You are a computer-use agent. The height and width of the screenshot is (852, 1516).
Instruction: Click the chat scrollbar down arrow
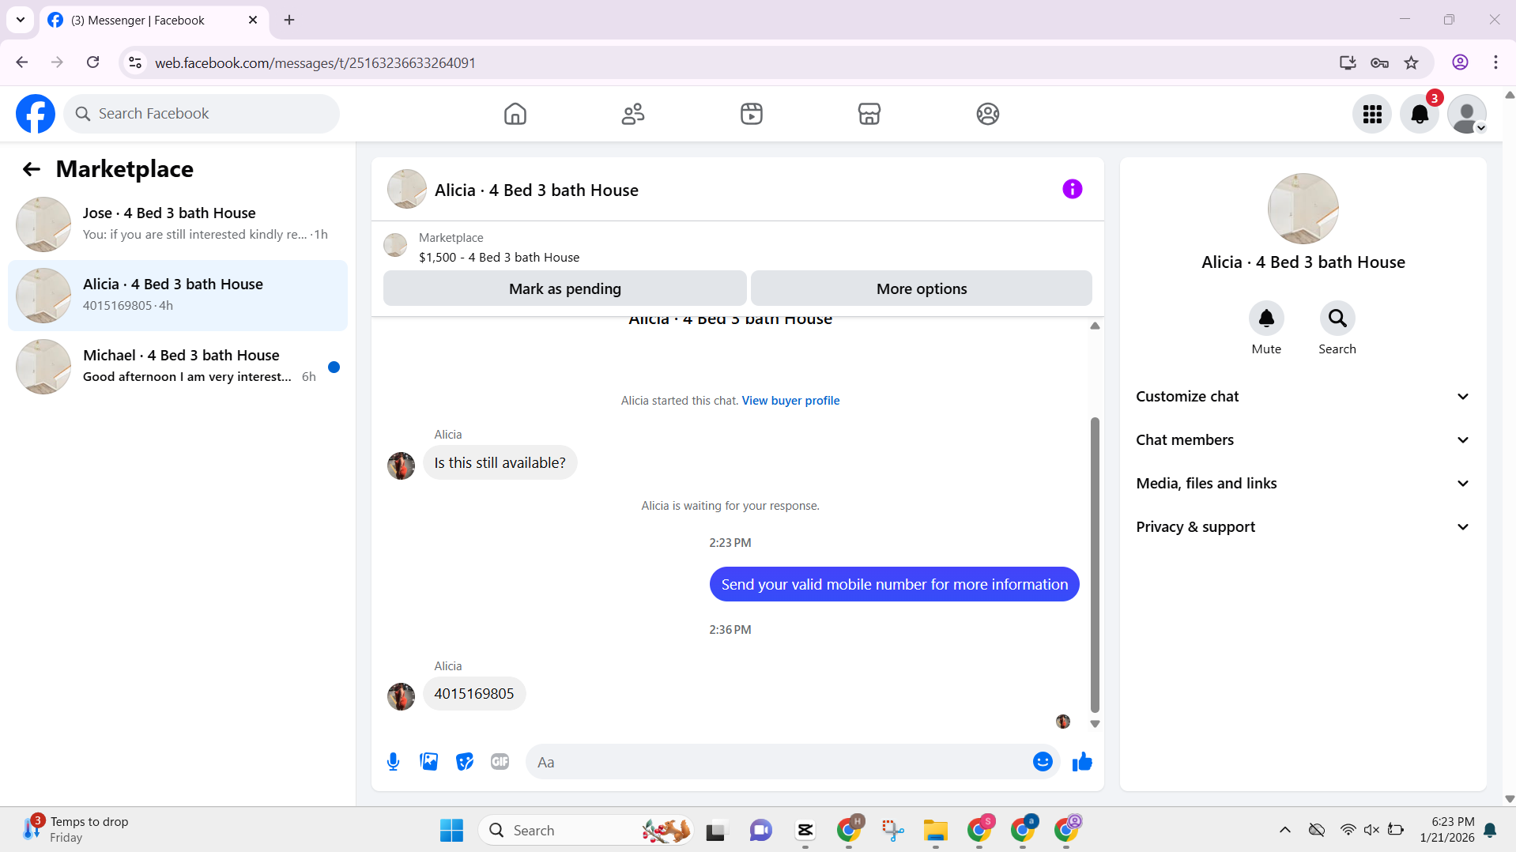coord(1095,724)
